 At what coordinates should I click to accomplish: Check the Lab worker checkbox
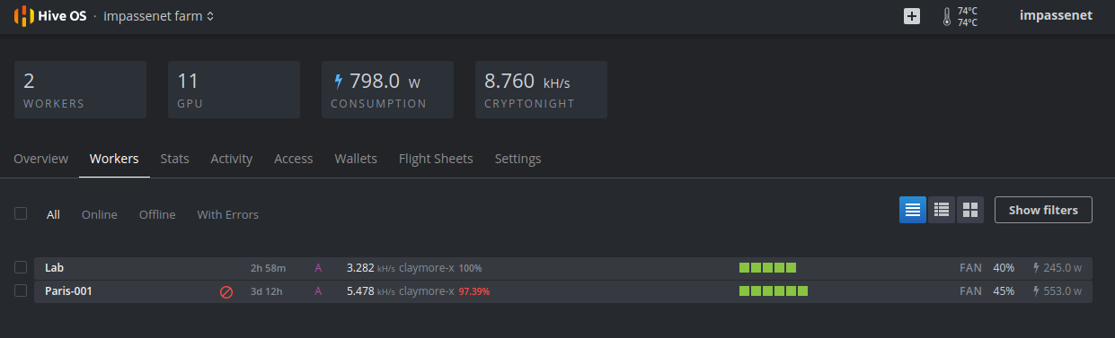[x=21, y=267]
